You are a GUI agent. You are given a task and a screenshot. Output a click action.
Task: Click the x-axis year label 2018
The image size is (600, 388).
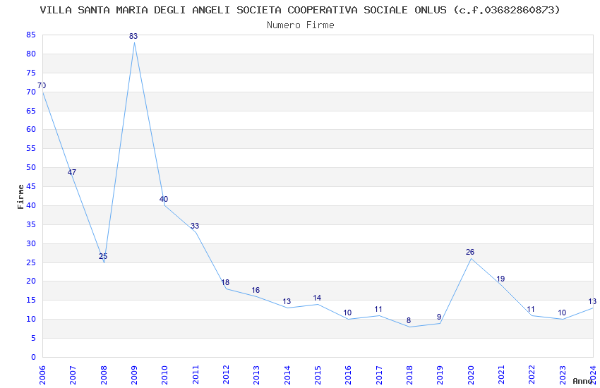point(409,375)
